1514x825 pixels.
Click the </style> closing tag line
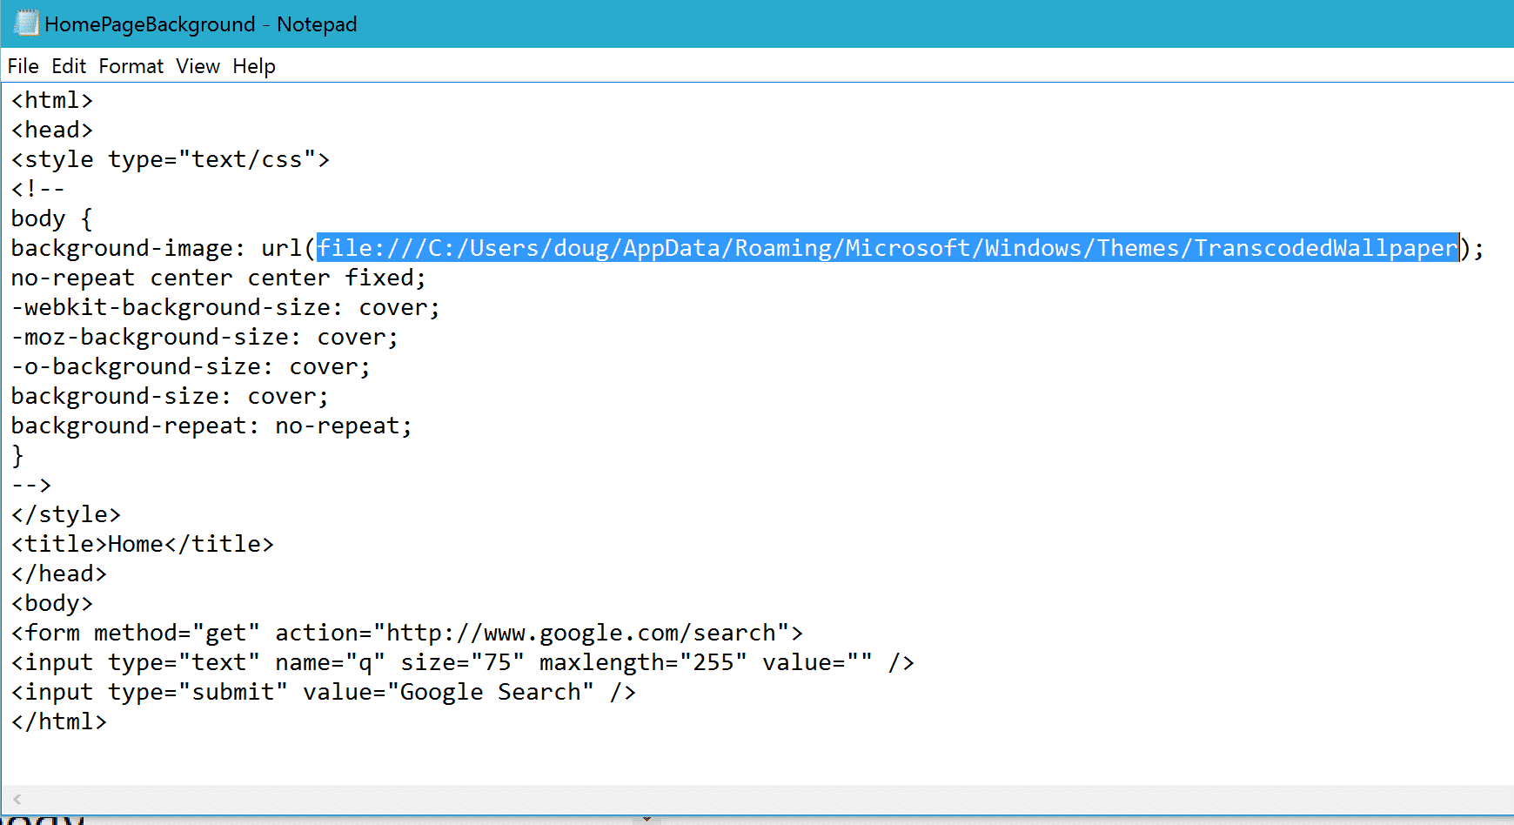[x=66, y=514]
